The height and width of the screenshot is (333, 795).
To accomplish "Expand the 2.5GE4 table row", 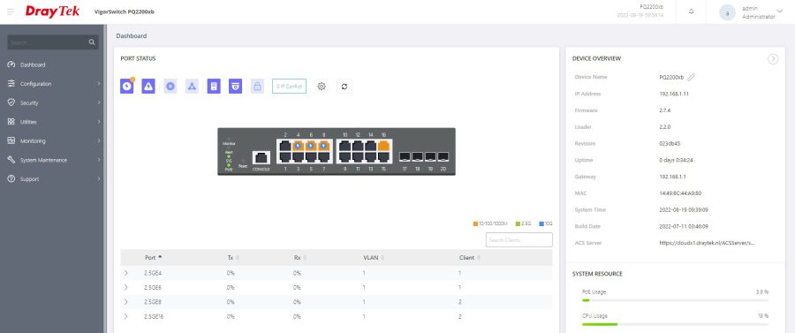I will click(125, 273).
